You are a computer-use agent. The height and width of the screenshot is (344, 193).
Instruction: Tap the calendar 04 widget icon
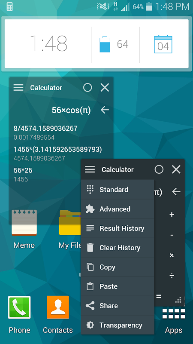163,44
